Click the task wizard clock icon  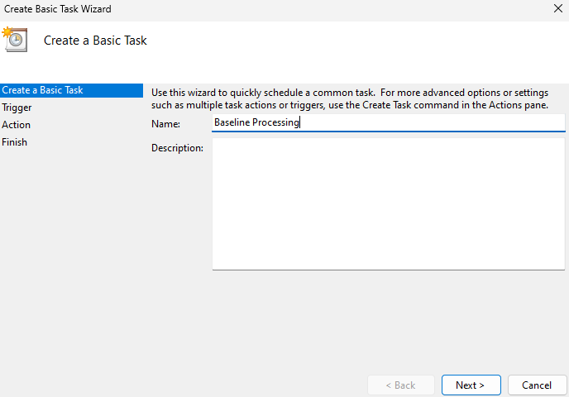click(15, 40)
